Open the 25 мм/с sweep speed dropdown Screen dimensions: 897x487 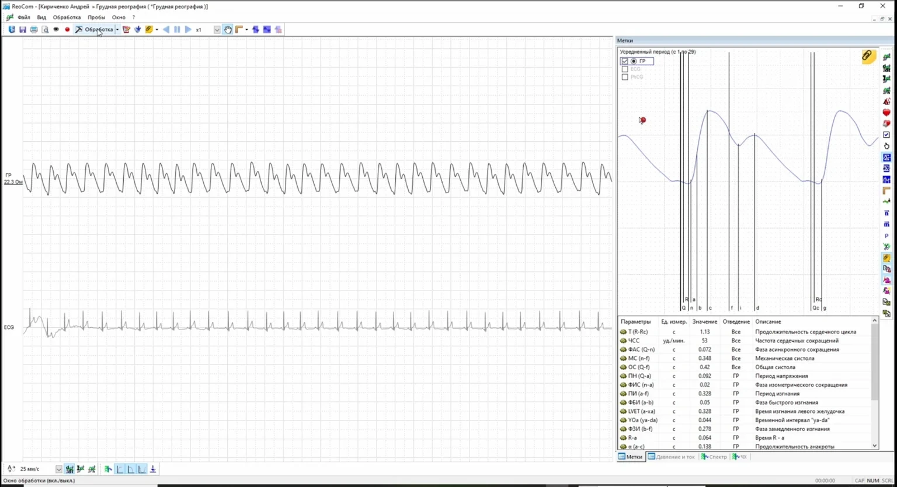point(59,469)
